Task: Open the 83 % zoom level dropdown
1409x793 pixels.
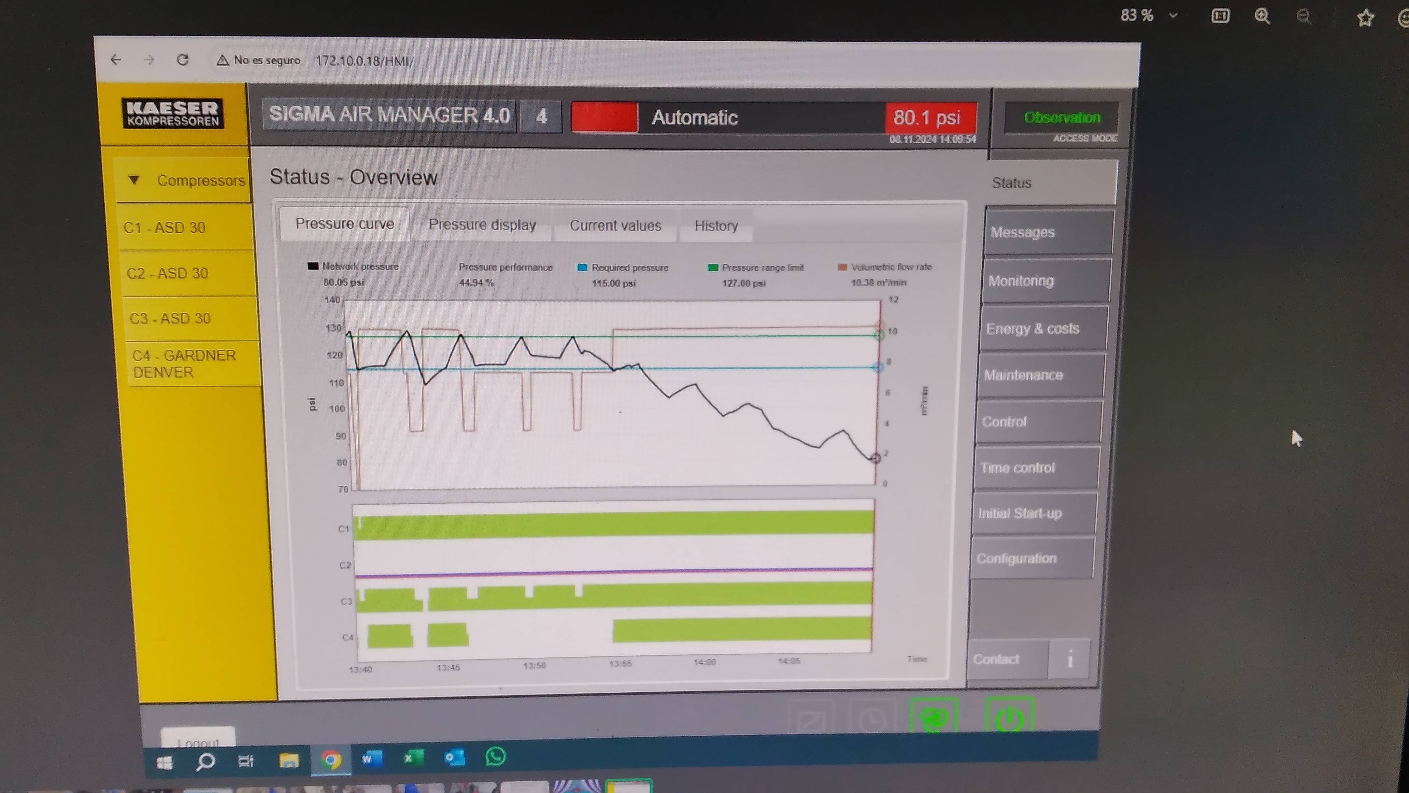Action: [1173, 15]
